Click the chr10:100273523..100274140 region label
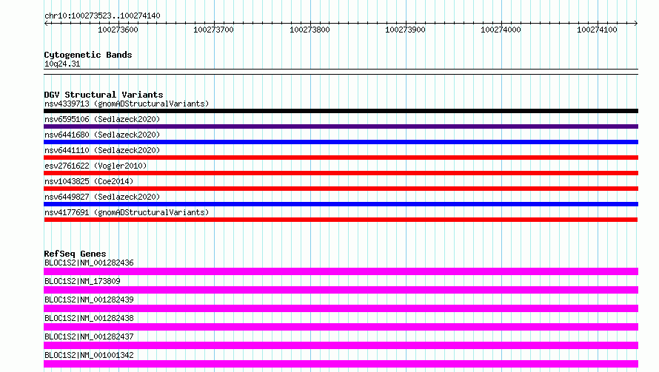The height and width of the screenshot is (372, 659). pos(102,16)
